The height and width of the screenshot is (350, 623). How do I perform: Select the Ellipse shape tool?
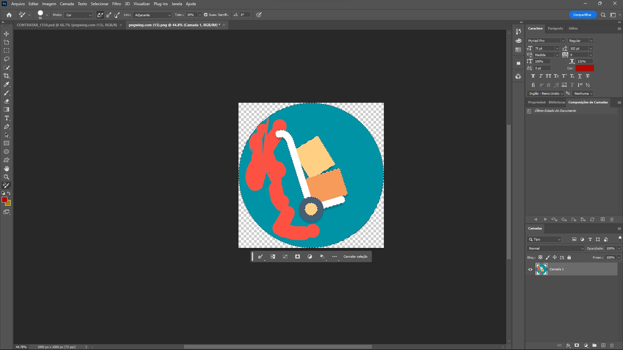(x=6, y=152)
